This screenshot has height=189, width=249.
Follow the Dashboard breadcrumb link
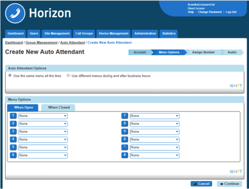[x=14, y=43]
